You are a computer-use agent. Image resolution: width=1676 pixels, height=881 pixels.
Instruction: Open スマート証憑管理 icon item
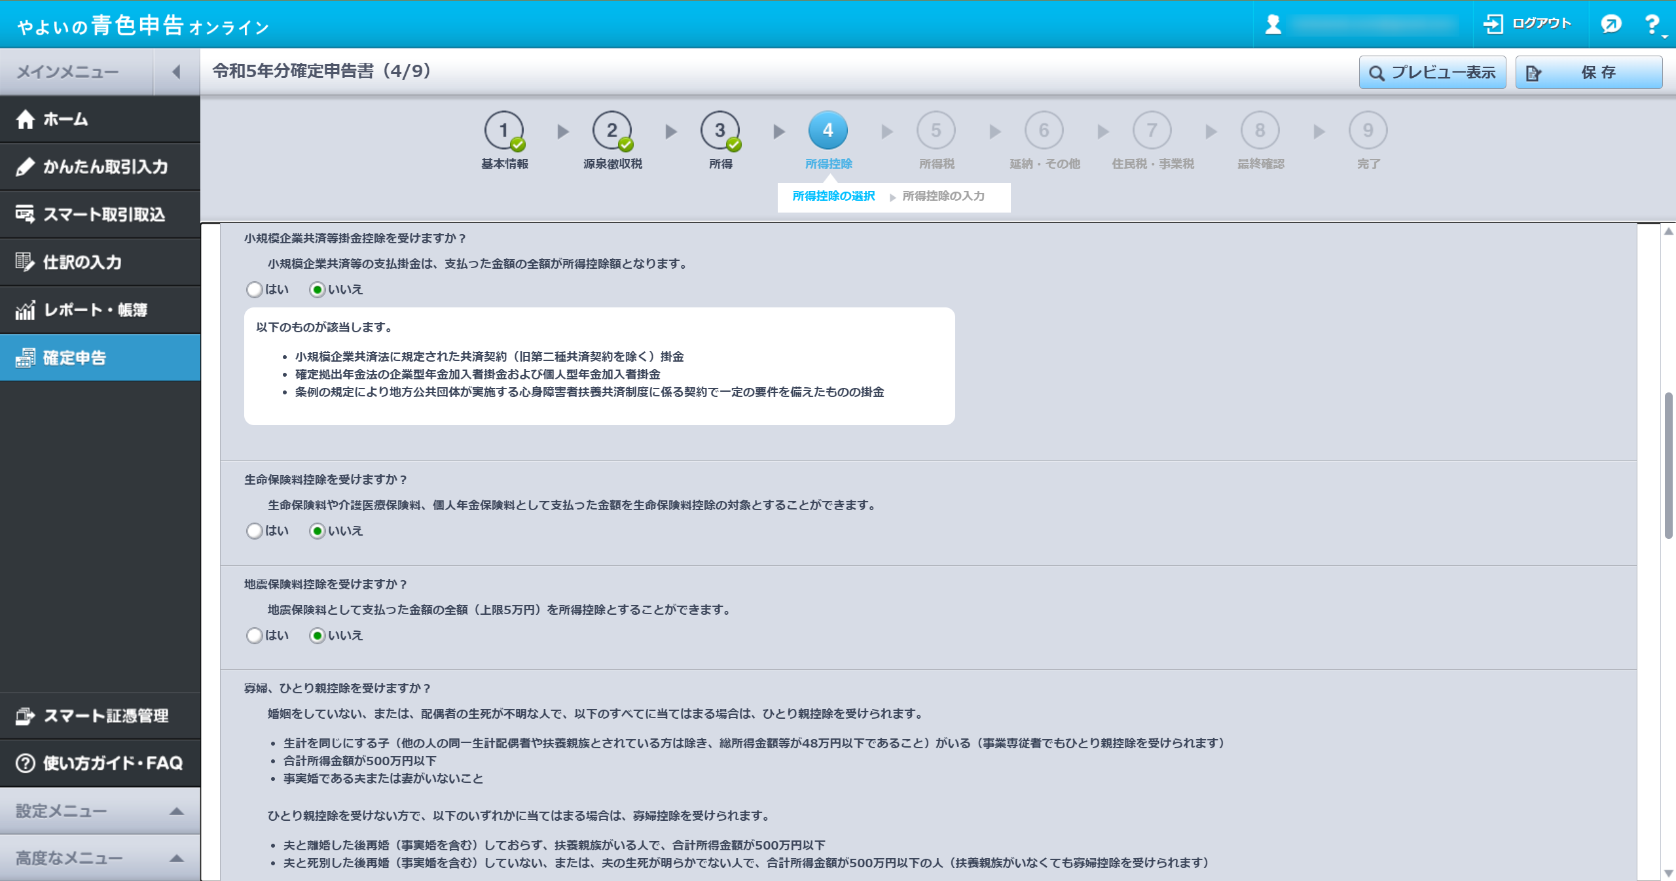coord(26,716)
